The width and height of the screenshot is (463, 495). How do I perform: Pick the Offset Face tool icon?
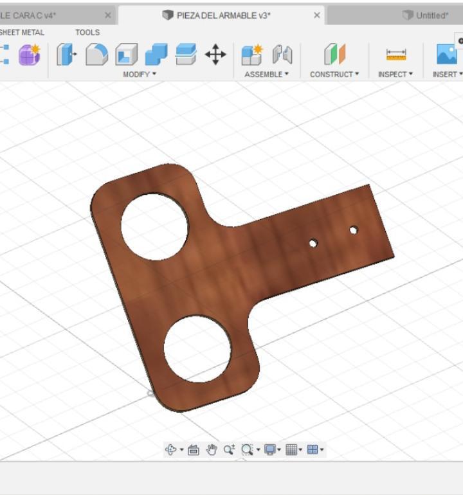point(186,54)
